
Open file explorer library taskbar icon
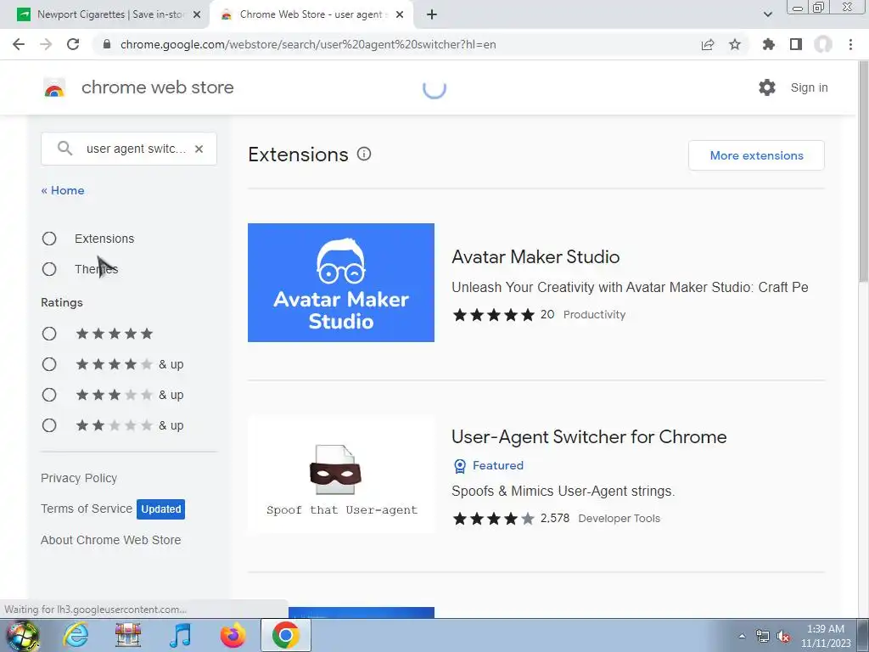[x=128, y=635]
